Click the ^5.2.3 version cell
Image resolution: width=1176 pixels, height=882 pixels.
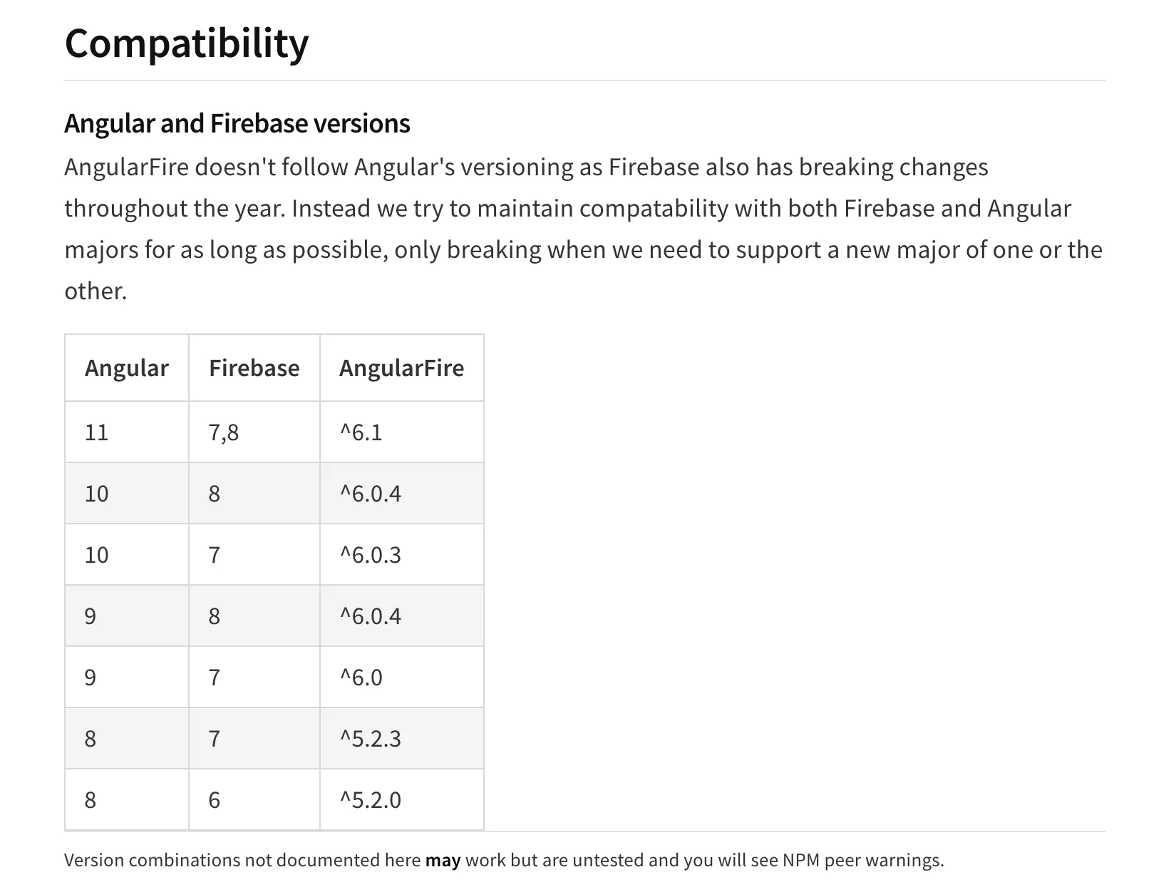(x=371, y=739)
